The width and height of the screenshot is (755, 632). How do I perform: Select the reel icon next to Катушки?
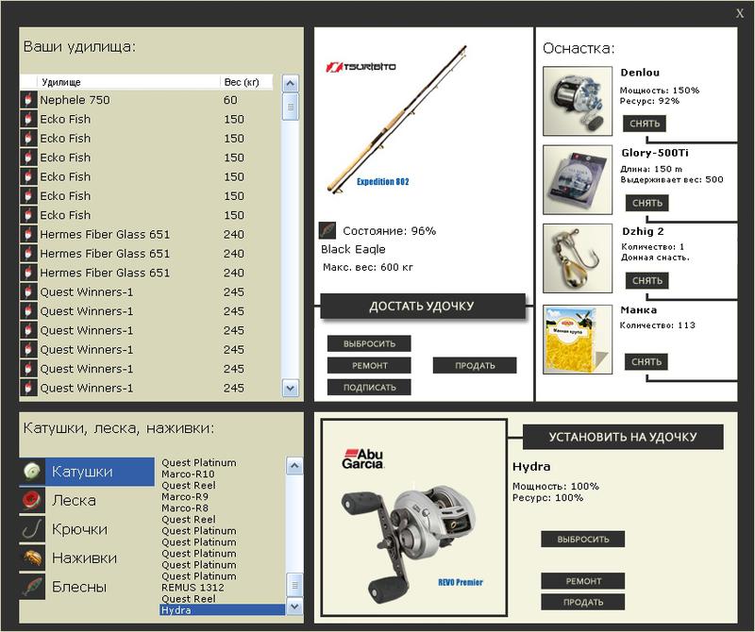32,471
